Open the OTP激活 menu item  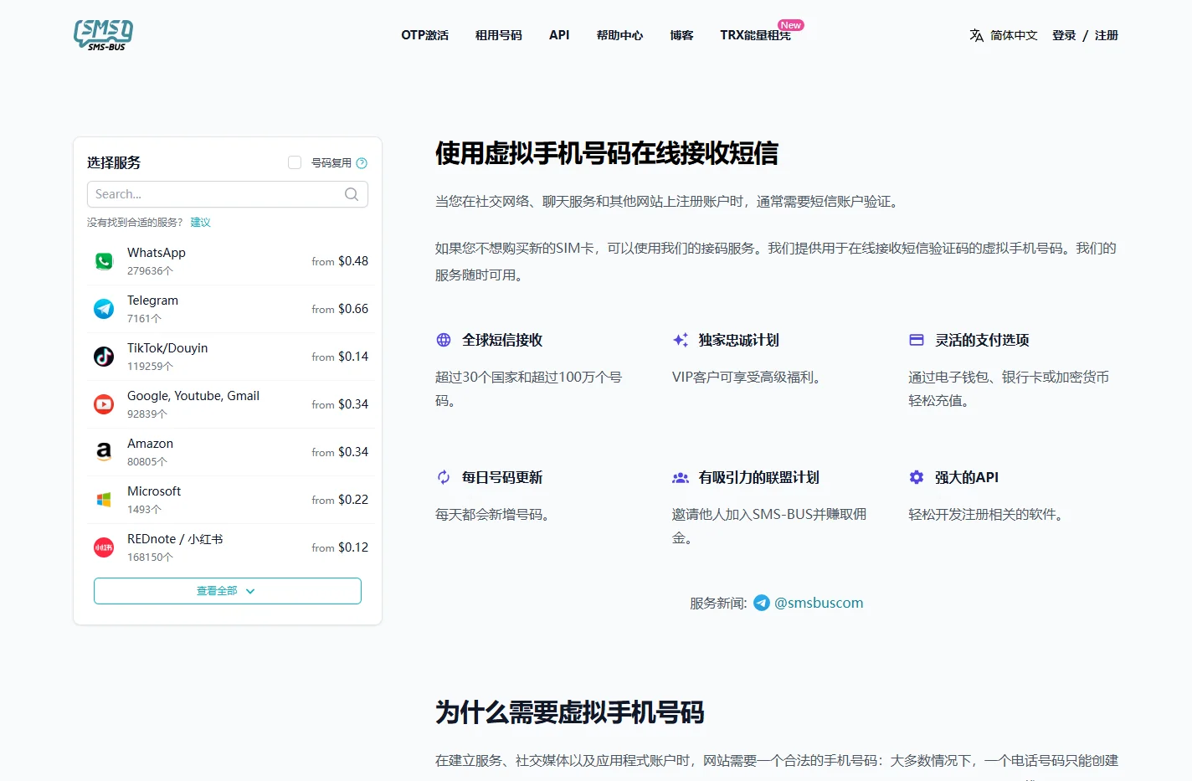click(x=424, y=35)
